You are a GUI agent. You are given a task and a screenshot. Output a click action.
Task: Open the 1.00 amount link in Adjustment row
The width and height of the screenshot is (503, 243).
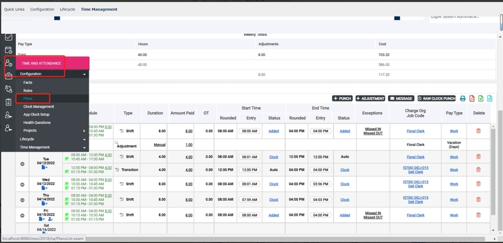point(189,145)
